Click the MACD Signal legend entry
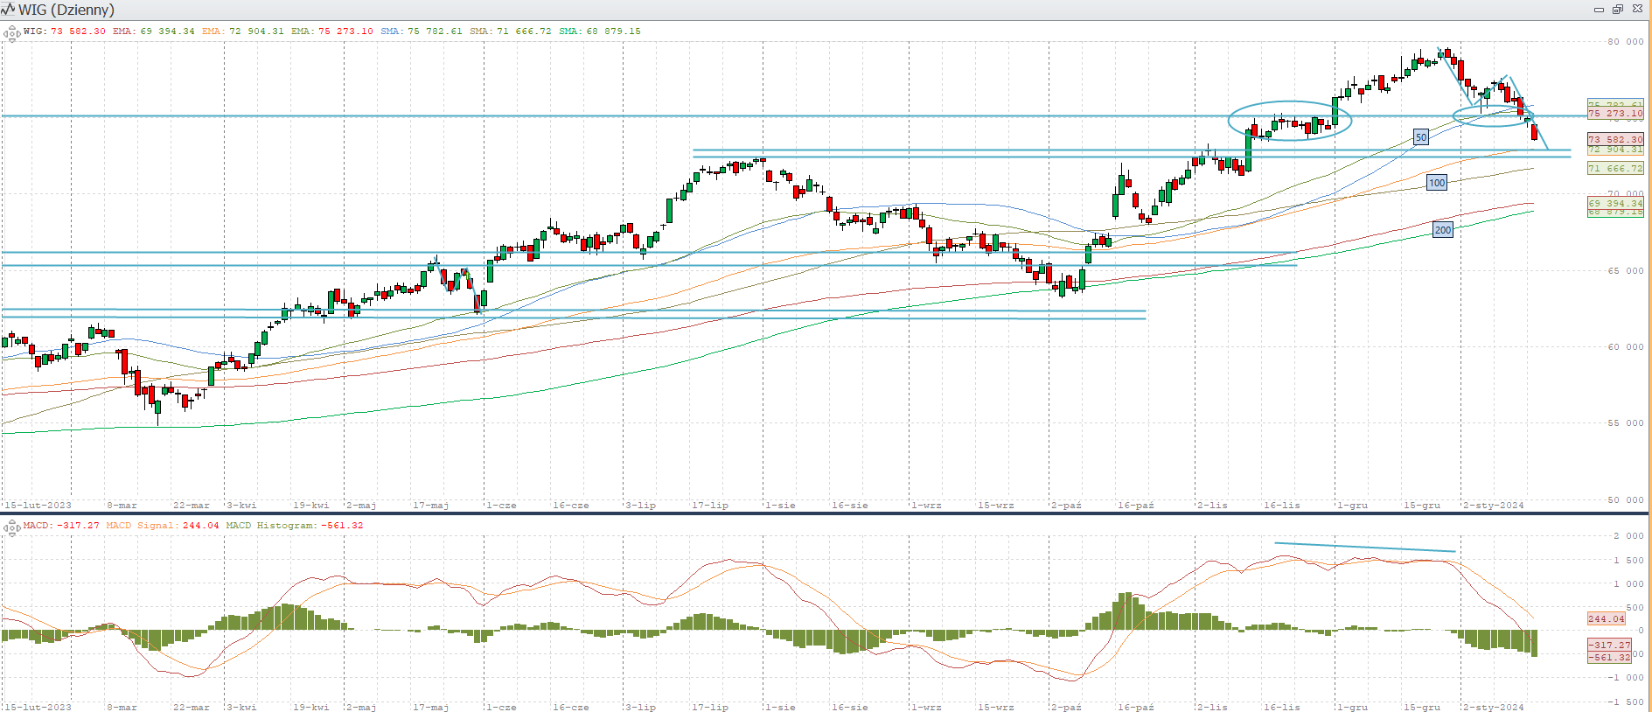 (162, 526)
